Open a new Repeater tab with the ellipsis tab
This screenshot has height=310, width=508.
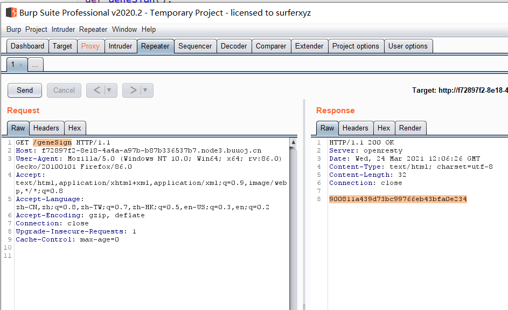click(36, 65)
